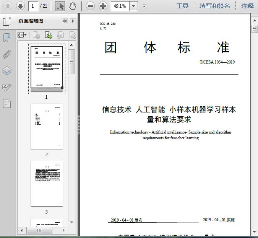Click the T/CESA 1034—2019 standard number

pyautogui.click(x=217, y=62)
